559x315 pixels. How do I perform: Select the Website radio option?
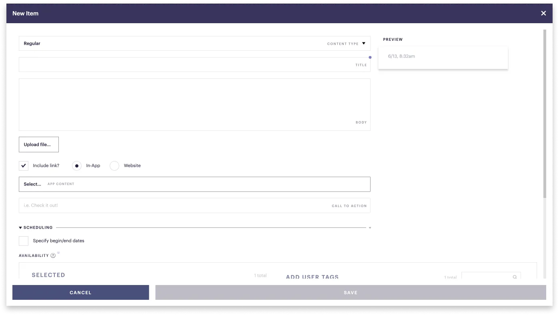pos(114,165)
